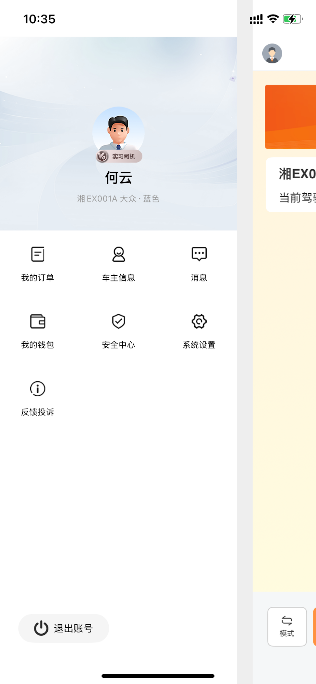Open 系统设置 gear icon

(x=199, y=322)
